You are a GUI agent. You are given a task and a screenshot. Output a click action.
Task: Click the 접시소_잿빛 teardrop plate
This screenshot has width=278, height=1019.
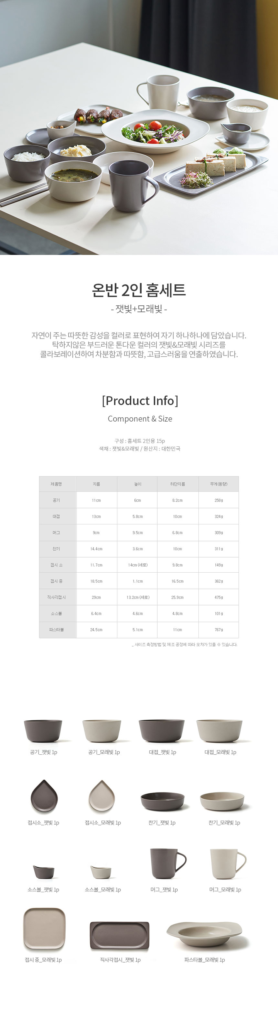pyautogui.click(x=44, y=796)
